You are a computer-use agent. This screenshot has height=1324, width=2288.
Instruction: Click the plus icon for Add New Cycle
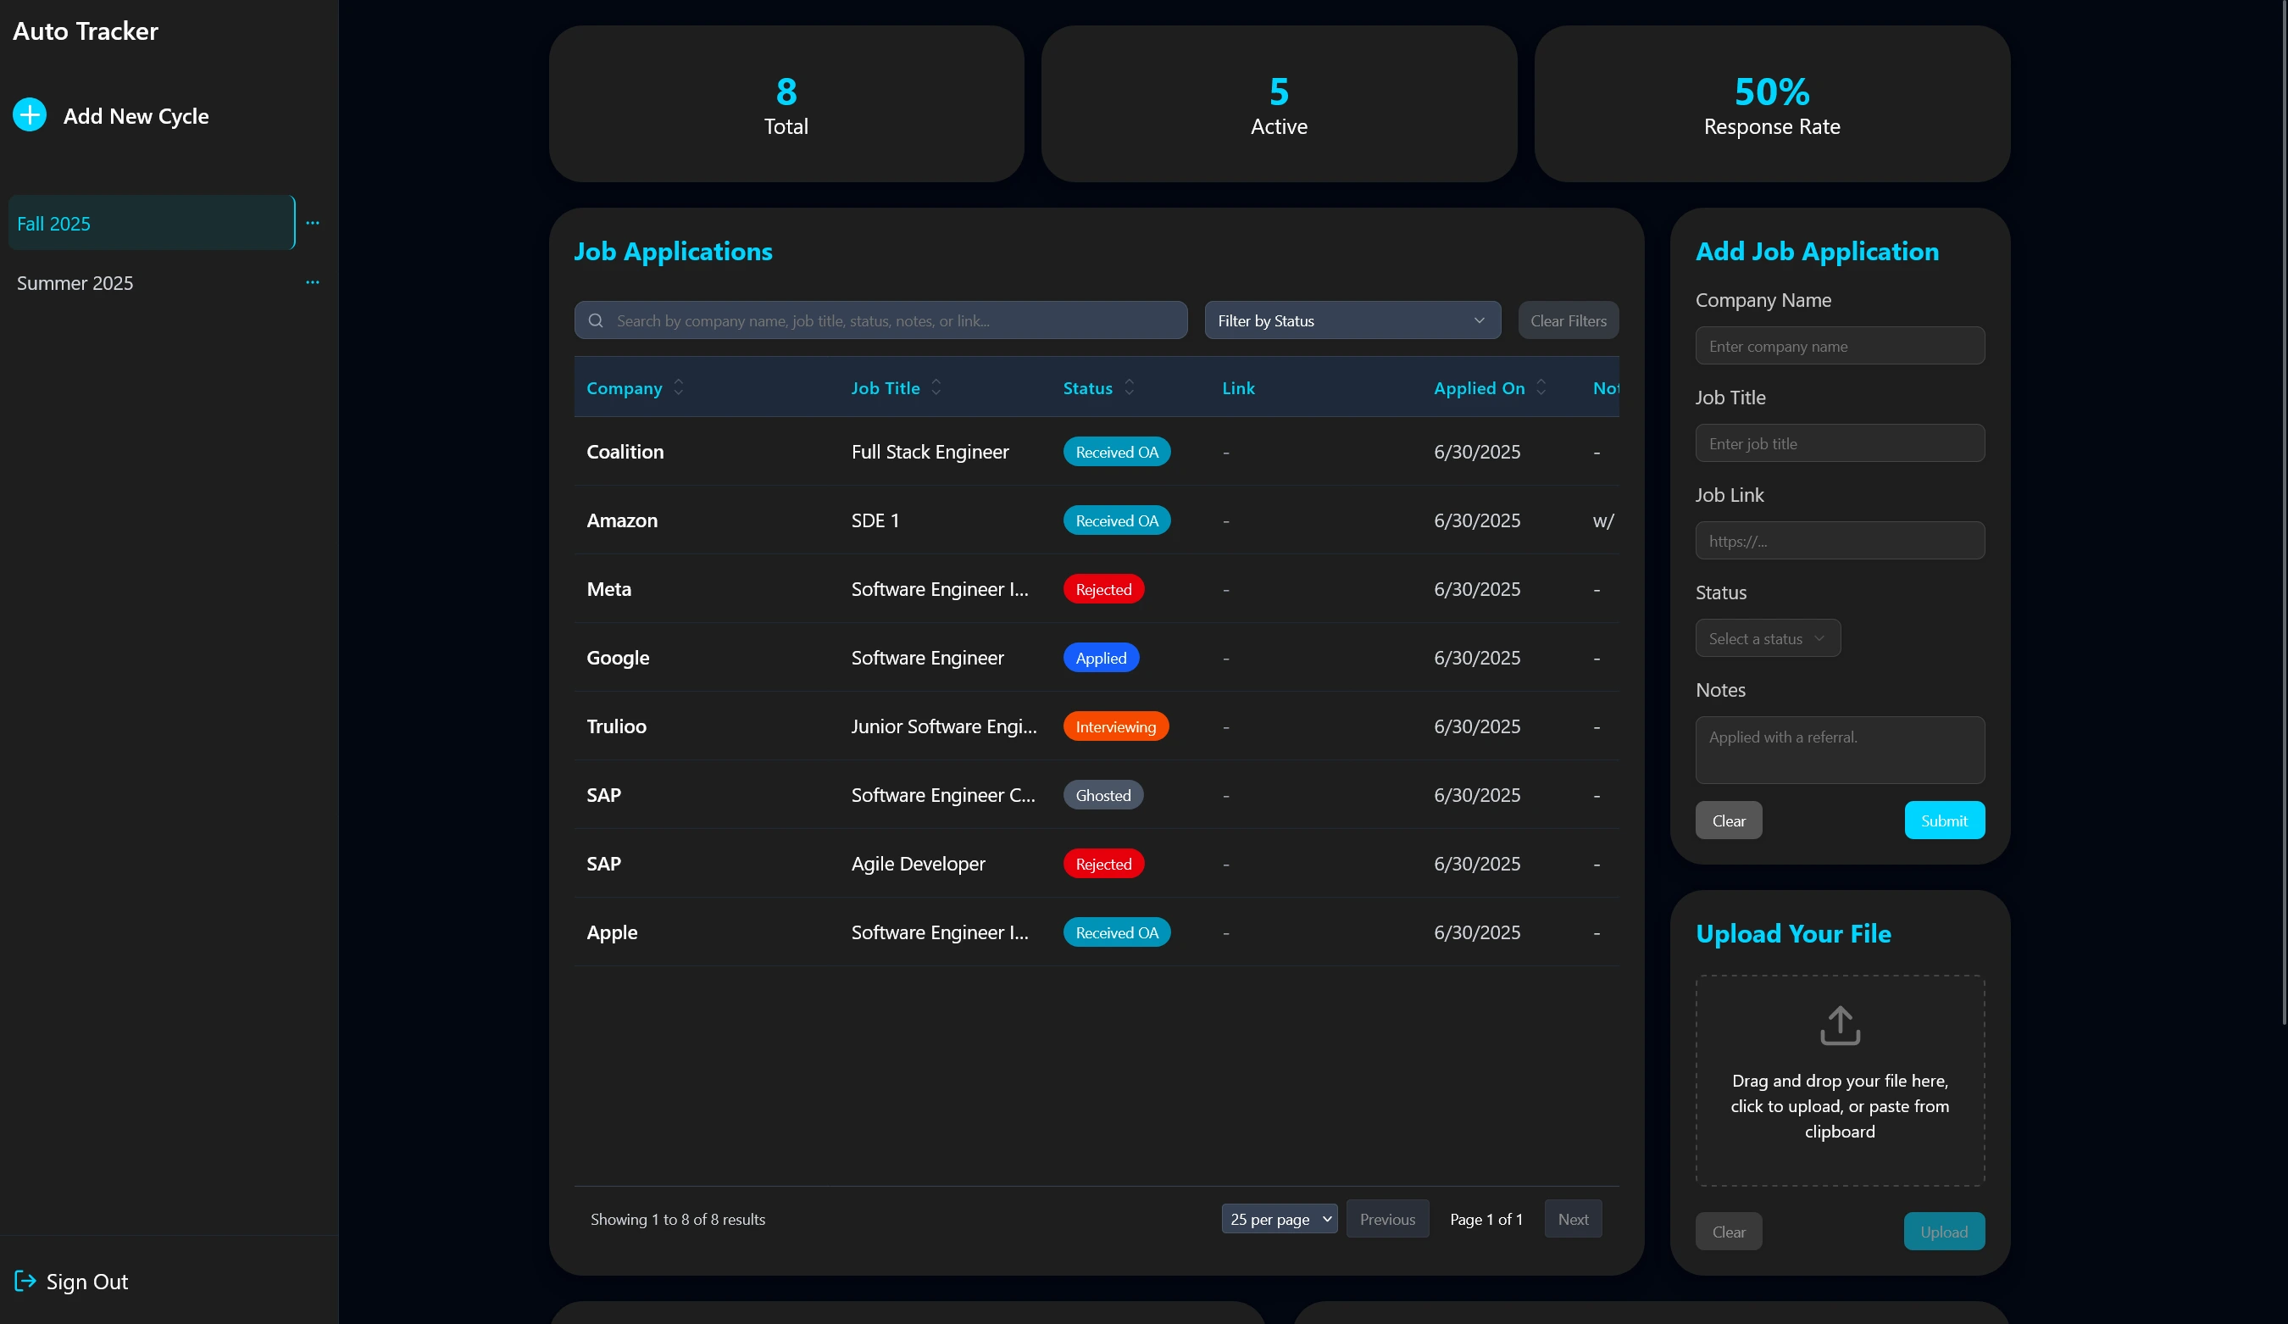tap(30, 115)
